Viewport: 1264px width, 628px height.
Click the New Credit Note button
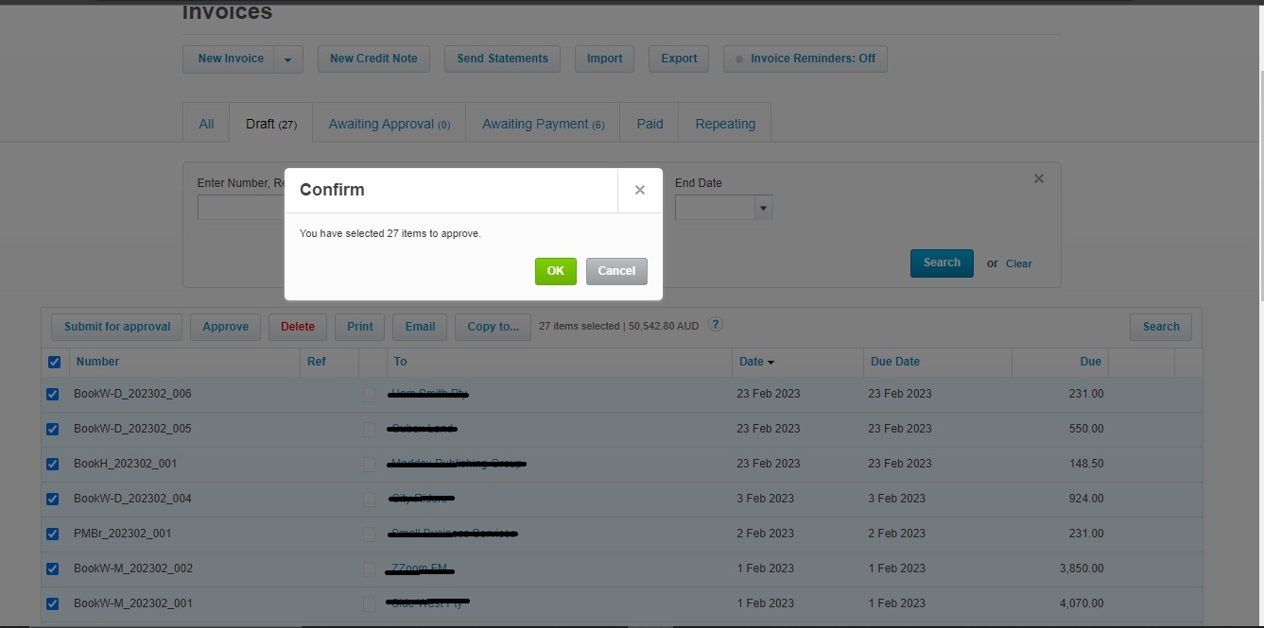click(x=373, y=59)
